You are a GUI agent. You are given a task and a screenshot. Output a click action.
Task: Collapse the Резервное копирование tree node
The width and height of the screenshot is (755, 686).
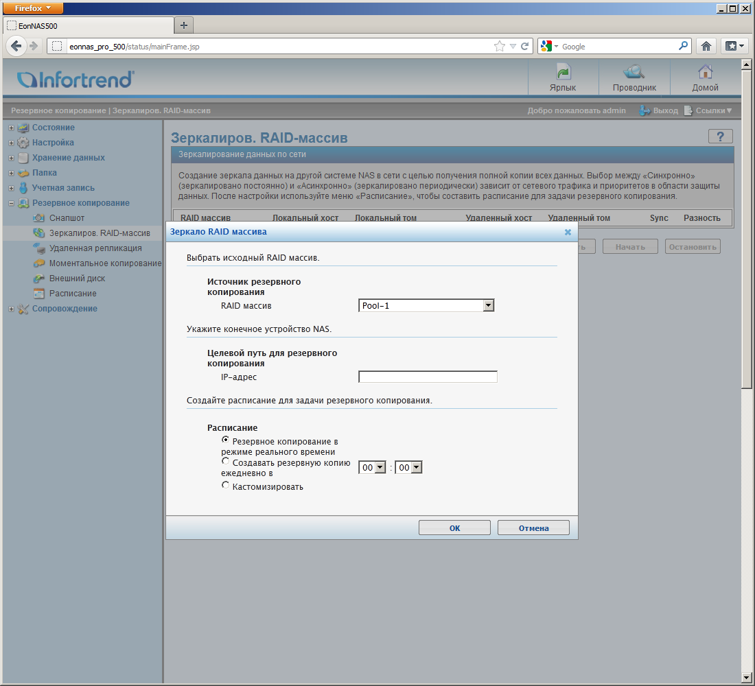point(11,204)
